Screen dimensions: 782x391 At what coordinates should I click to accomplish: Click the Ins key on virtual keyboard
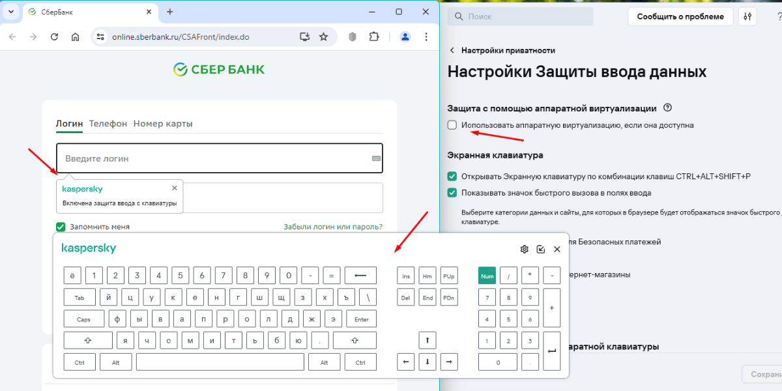pos(405,276)
